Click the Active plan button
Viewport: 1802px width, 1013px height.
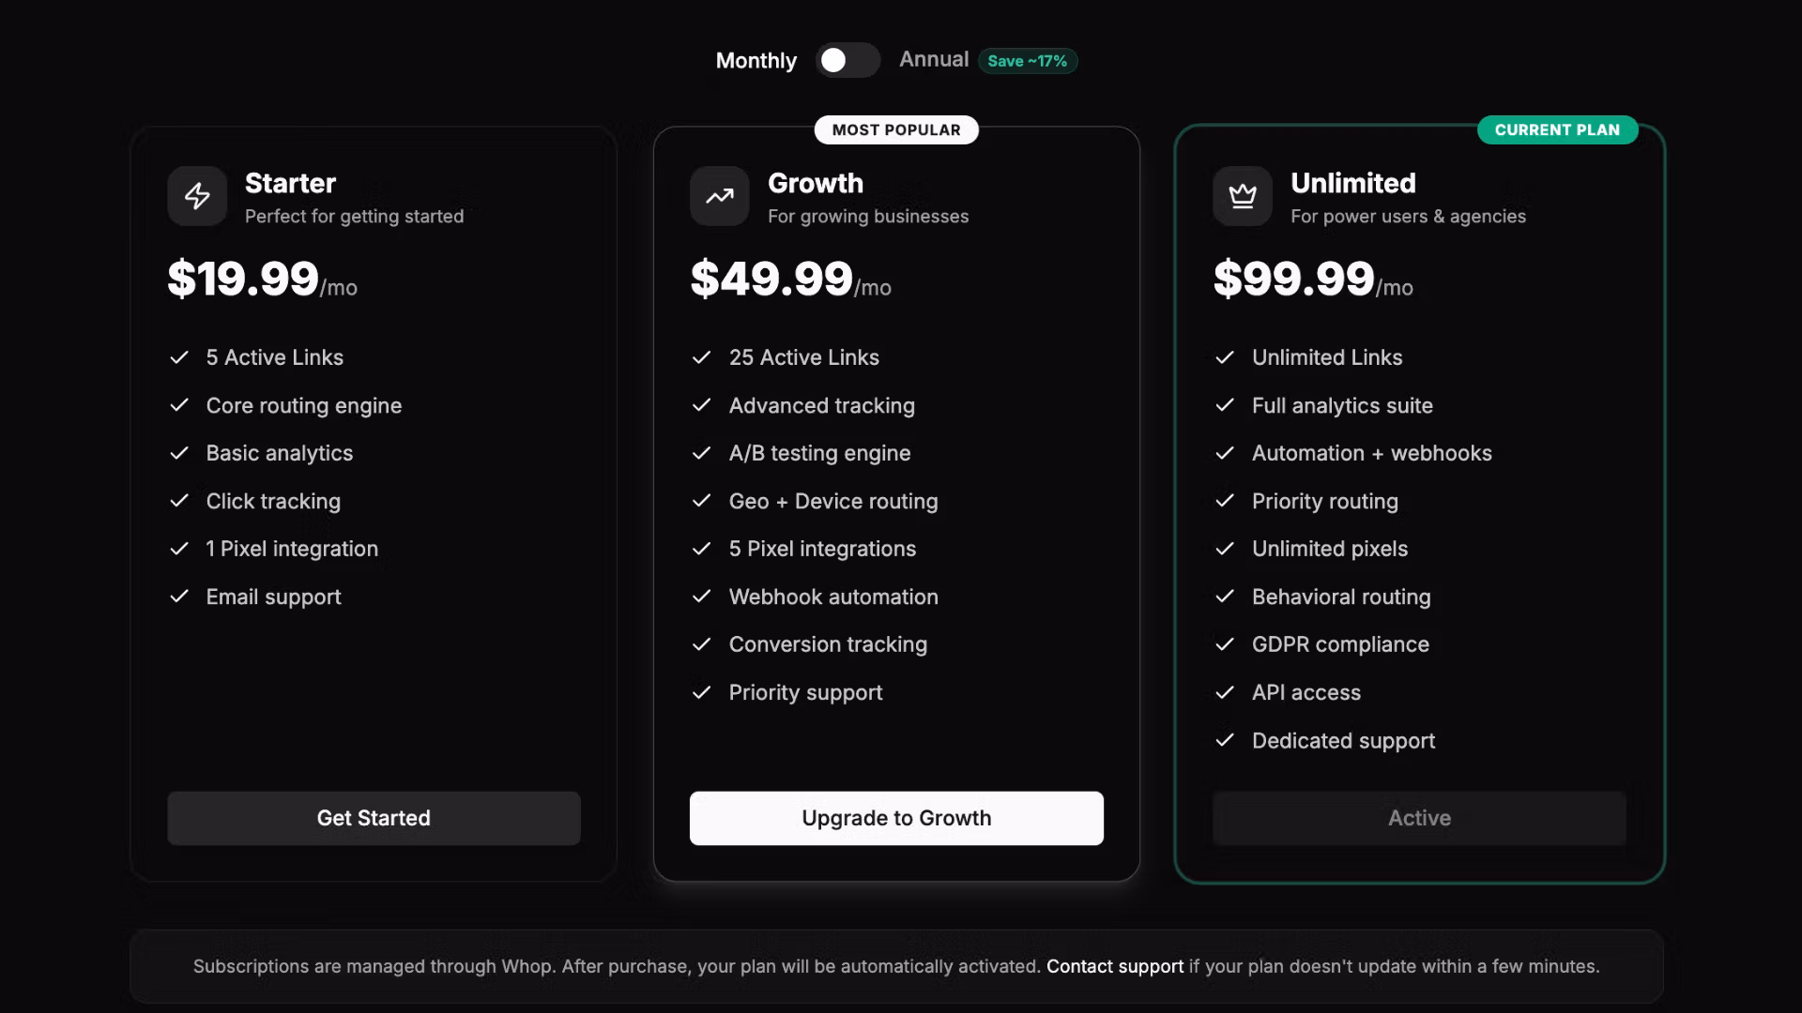point(1419,818)
